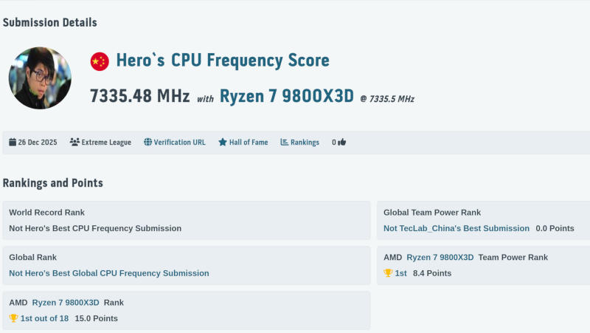Screen dimensions: 590x333
Task: Click the Hero`s CPU Frequency Score title
Action: pos(222,61)
